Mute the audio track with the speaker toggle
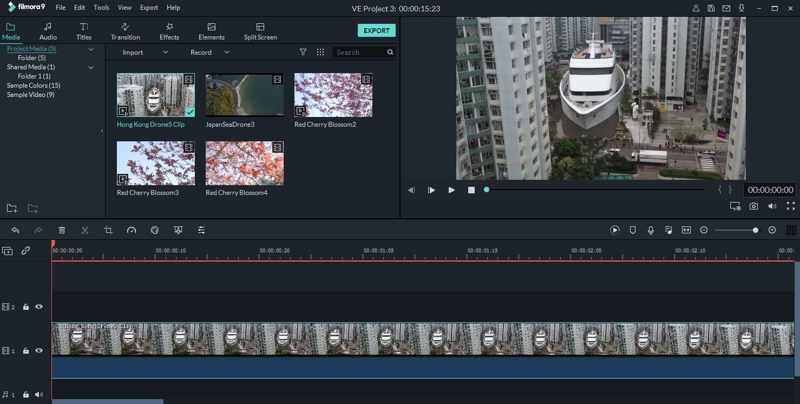The width and height of the screenshot is (800, 404). coord(38,394)
